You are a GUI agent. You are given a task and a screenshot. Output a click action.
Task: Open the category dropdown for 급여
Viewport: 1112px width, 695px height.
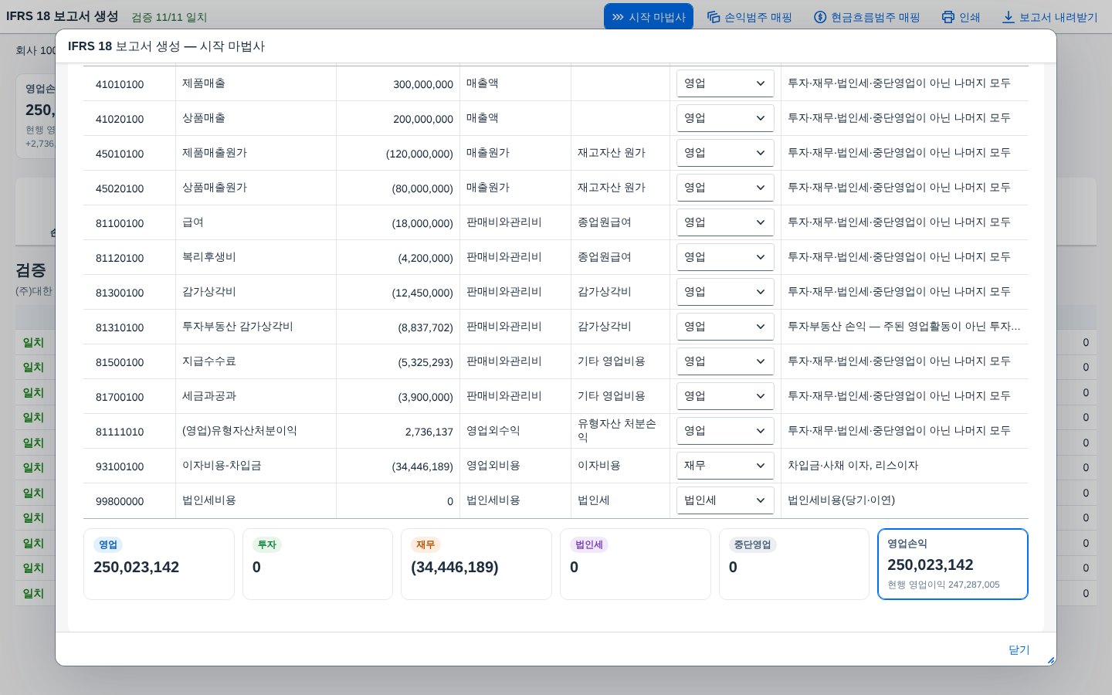(x=725, y=222)
